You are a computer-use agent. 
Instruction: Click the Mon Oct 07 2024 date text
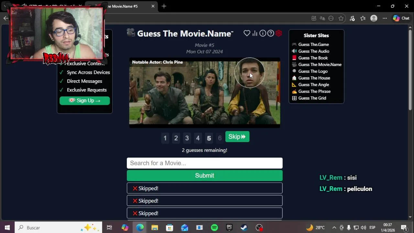pos(204,52)
